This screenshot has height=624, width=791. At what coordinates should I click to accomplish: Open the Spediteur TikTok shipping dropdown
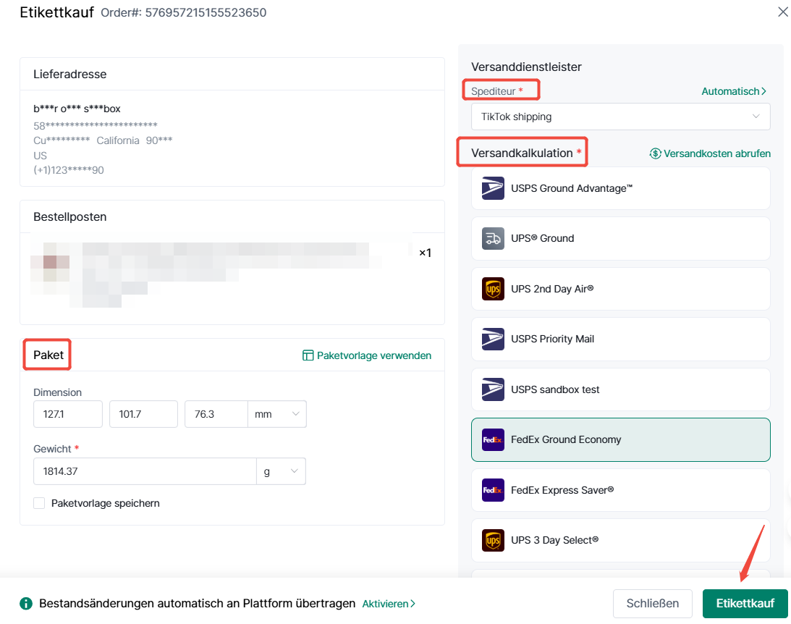(x=620, y=117)
